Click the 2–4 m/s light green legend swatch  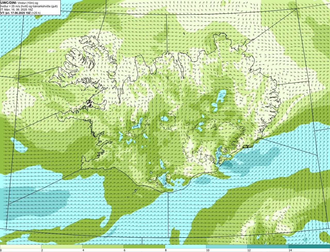click(62, 246)
